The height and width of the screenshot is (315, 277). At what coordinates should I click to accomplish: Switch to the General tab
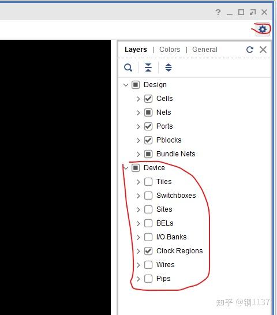tap(205, 50)
